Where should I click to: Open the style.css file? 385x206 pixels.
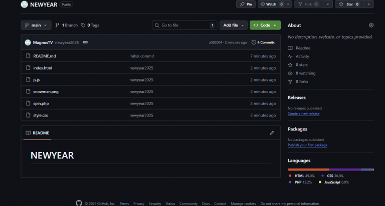click(41, 115)
